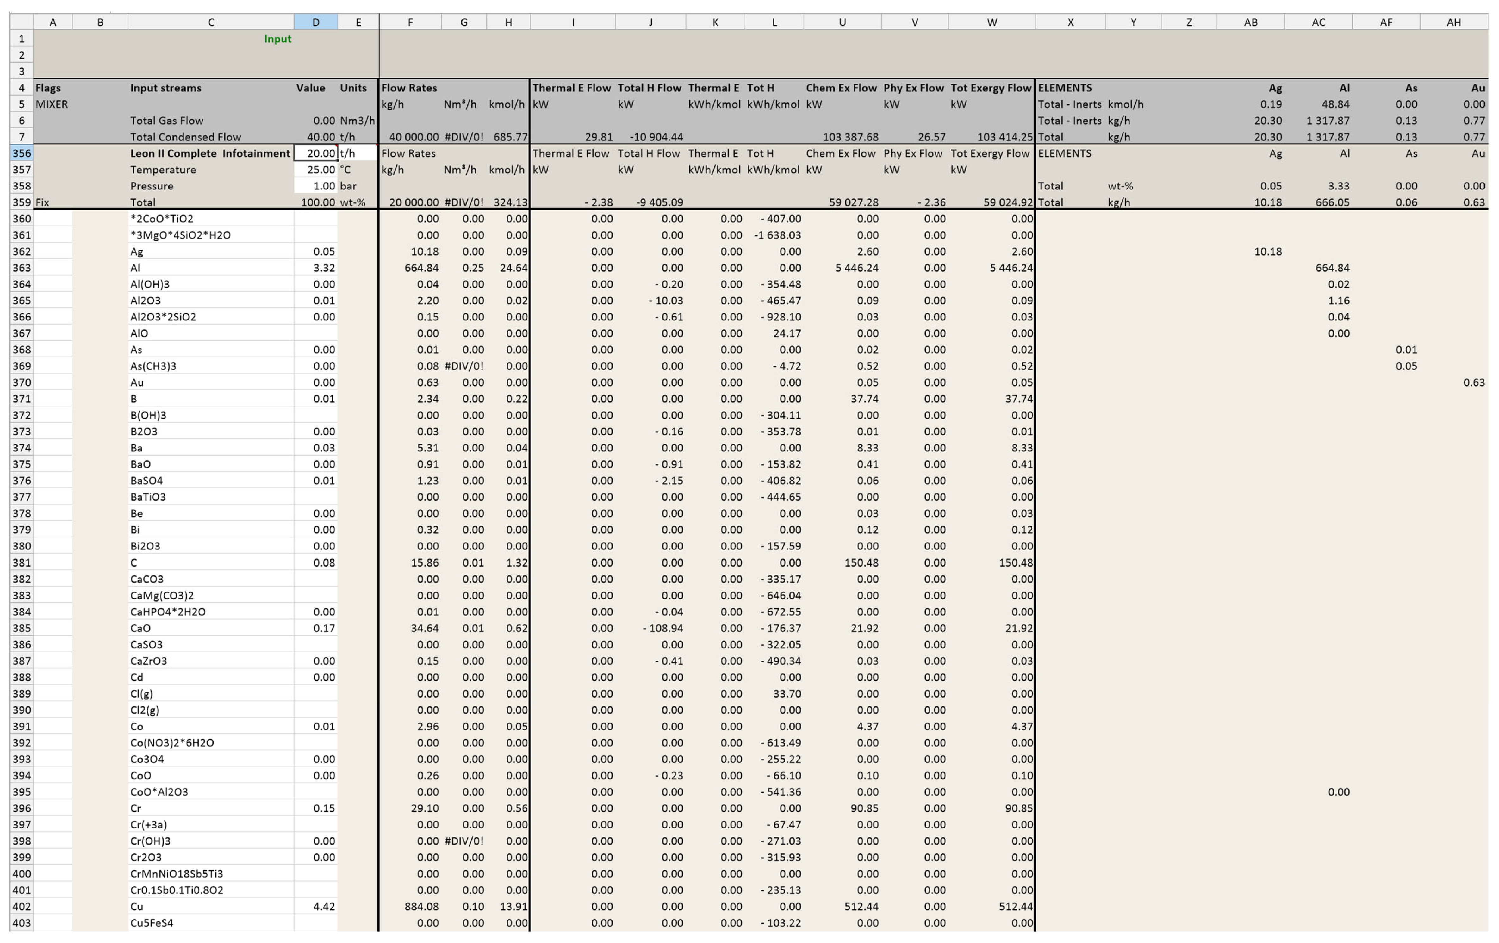The height and width of the screenshot is (943, 1499).
Task: Select row header 402
Action: [21, 906]
